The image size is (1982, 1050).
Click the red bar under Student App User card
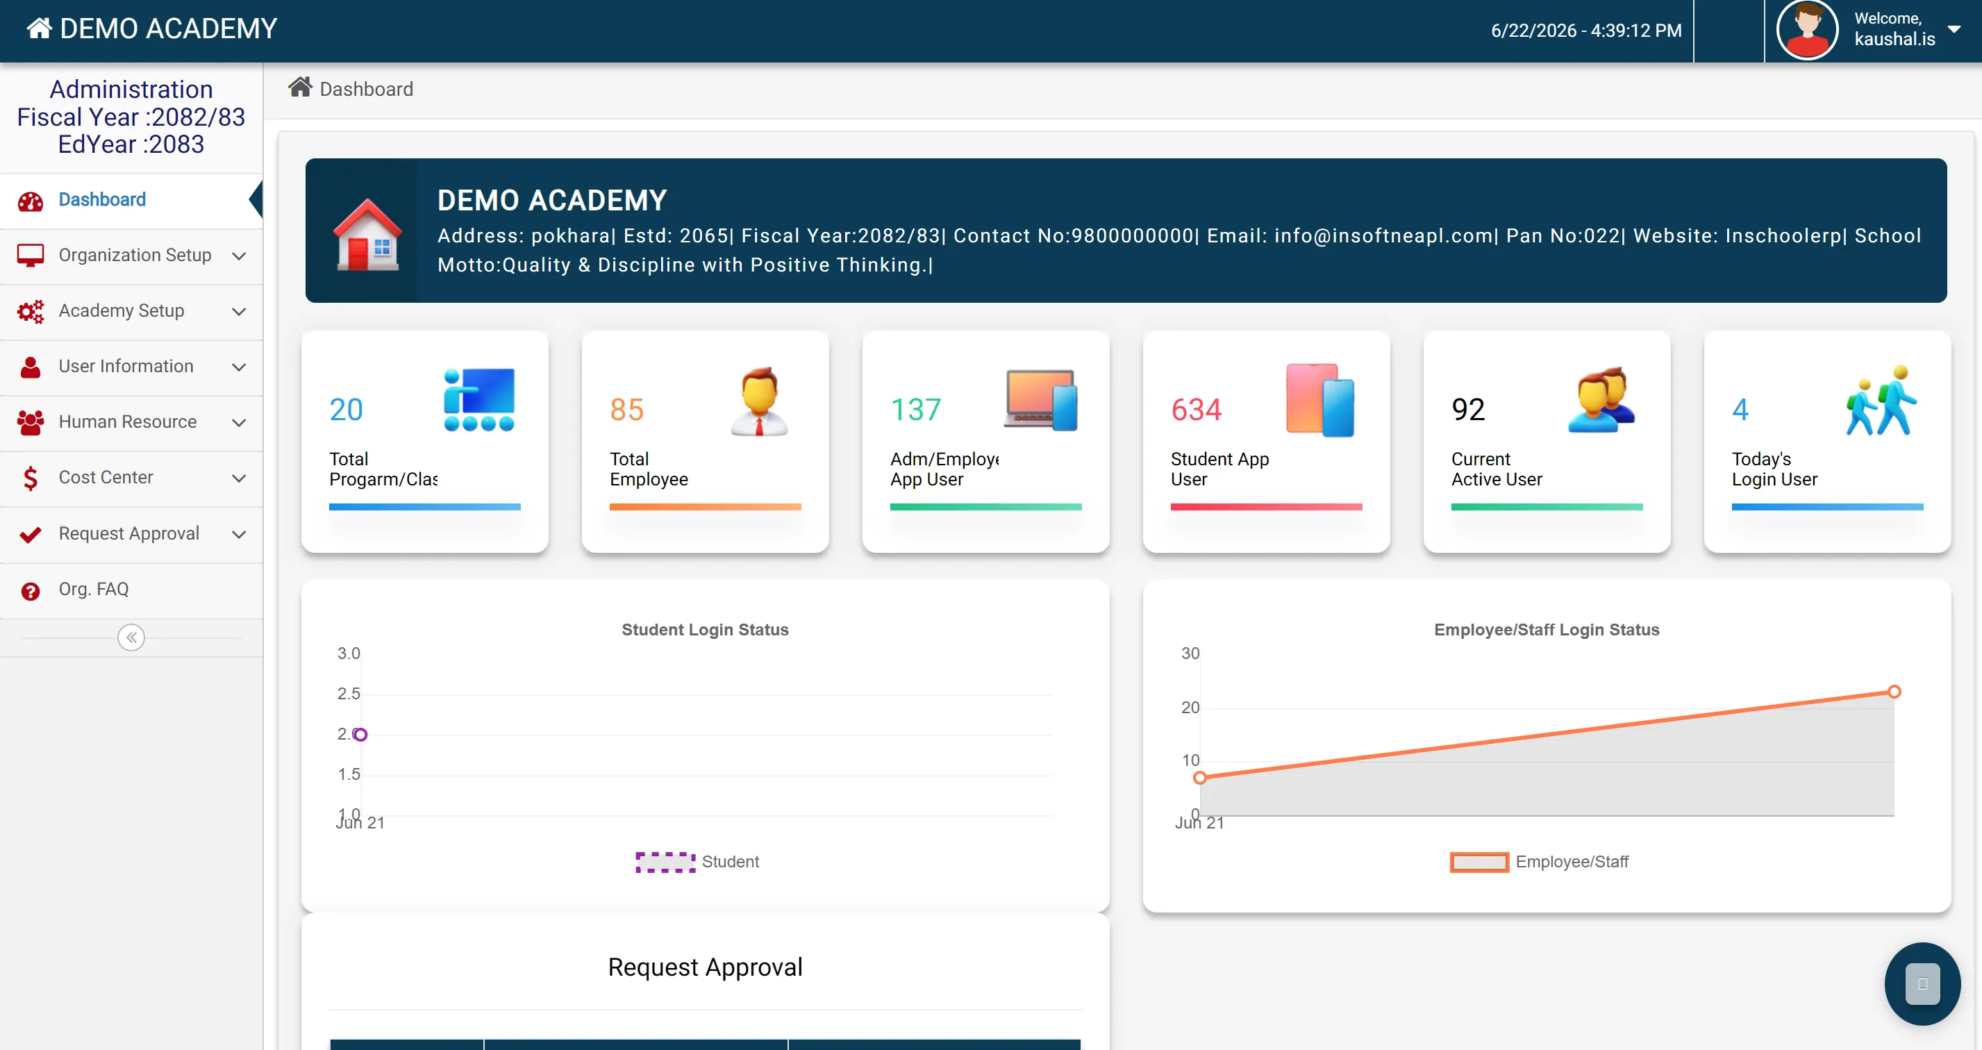pos(1267,507)
